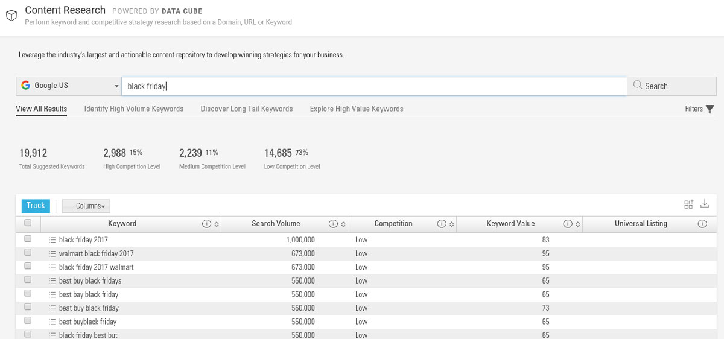This screenshot has height=339, width=724.
Task: Click sort arrows on Keyword Value column
Action: pos(579,224)
